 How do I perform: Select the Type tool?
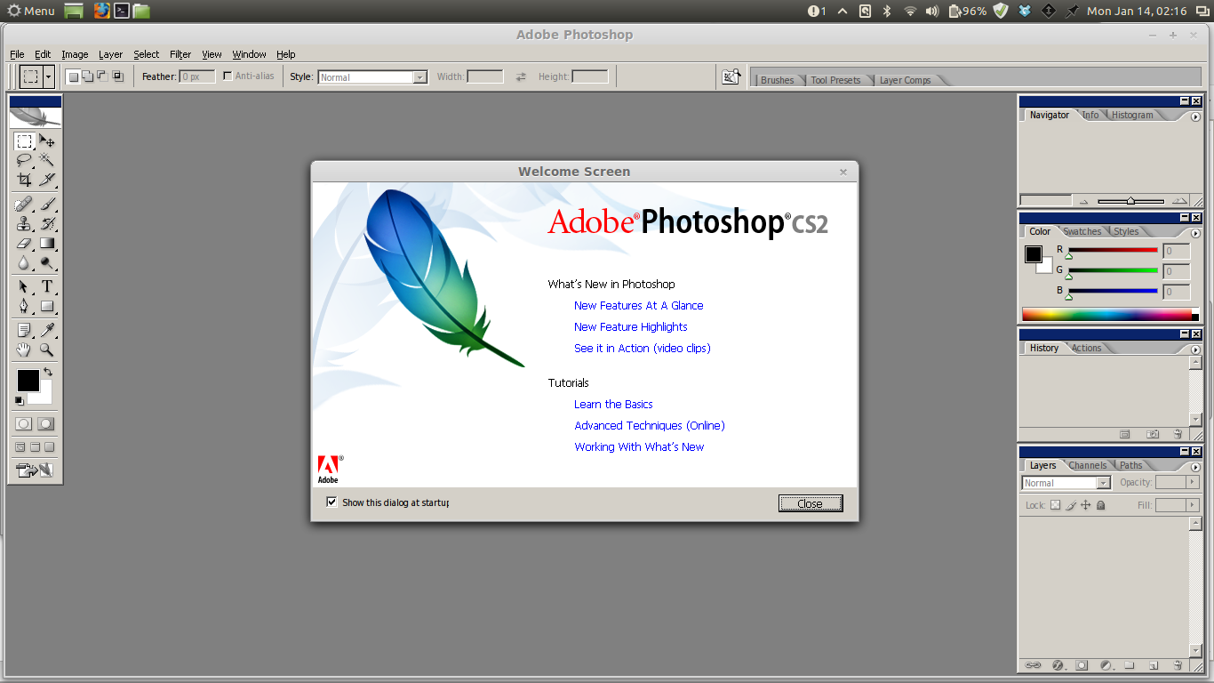[x=47, y=286]
